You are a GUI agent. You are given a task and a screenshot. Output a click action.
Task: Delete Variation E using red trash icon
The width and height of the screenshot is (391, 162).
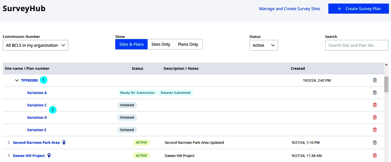(x=375, y=130)
